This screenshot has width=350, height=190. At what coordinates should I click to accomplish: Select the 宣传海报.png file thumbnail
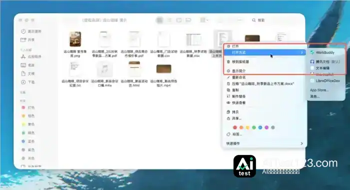[75, 39]
